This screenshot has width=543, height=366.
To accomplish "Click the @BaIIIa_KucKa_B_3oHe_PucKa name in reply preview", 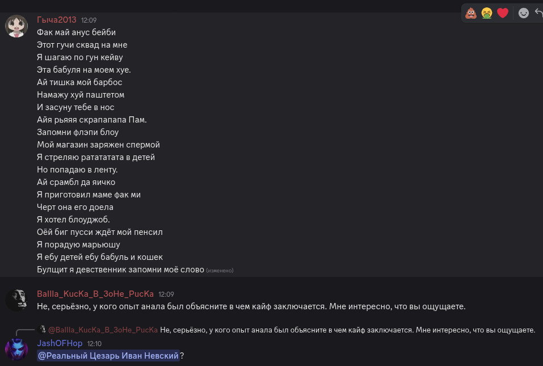I will point(103,330).
